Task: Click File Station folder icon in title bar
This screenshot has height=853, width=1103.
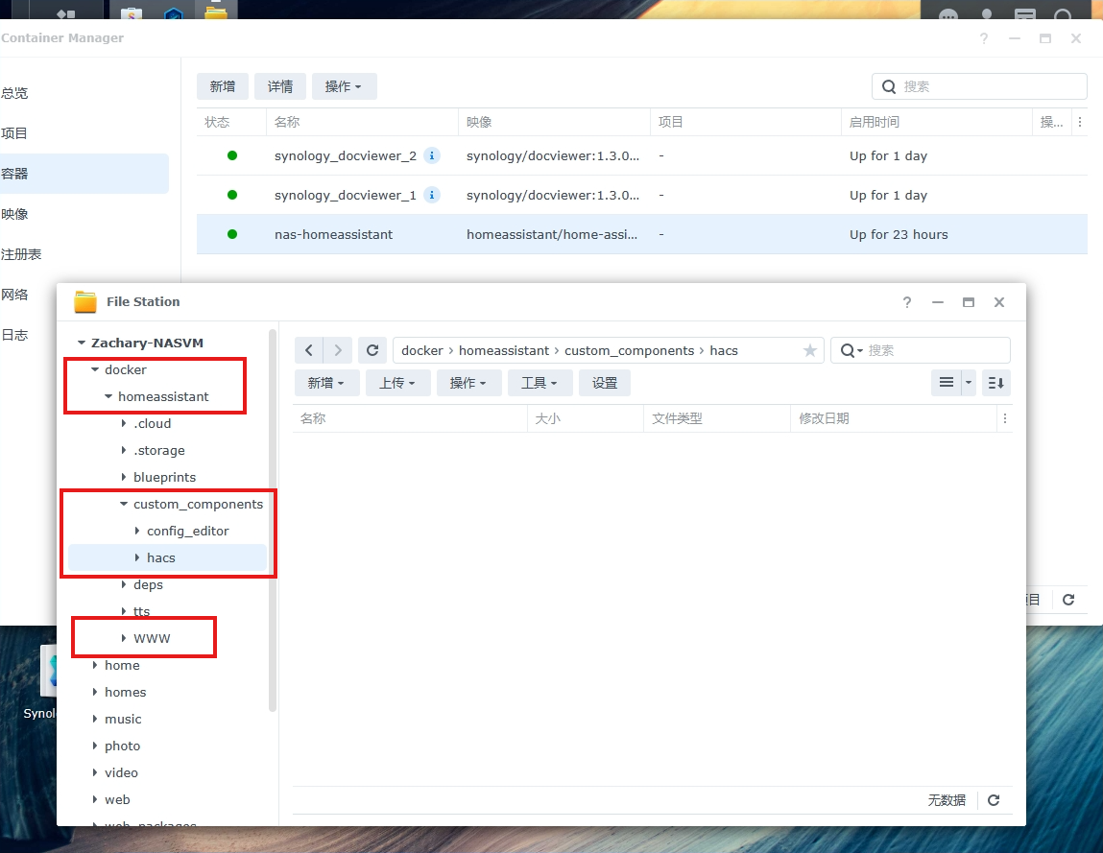Action: click(x=85, y=301)
